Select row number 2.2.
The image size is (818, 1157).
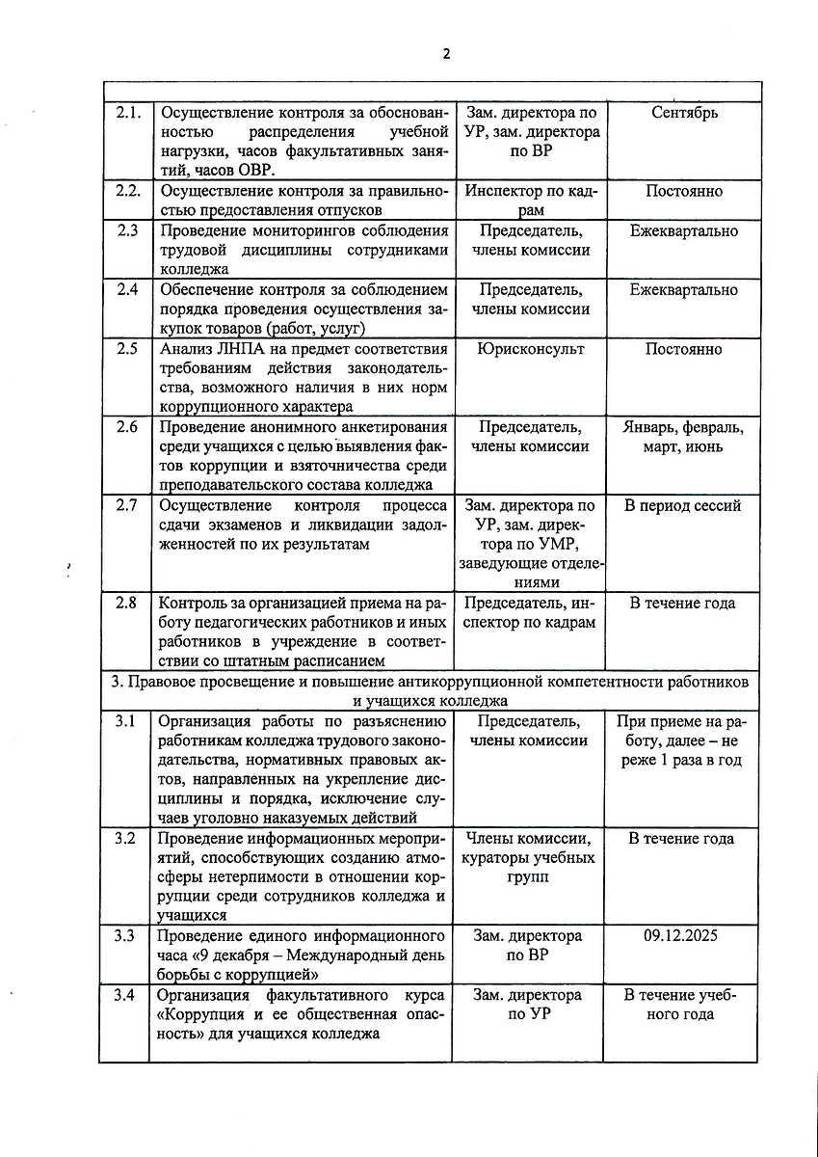(x=127, y=190)
